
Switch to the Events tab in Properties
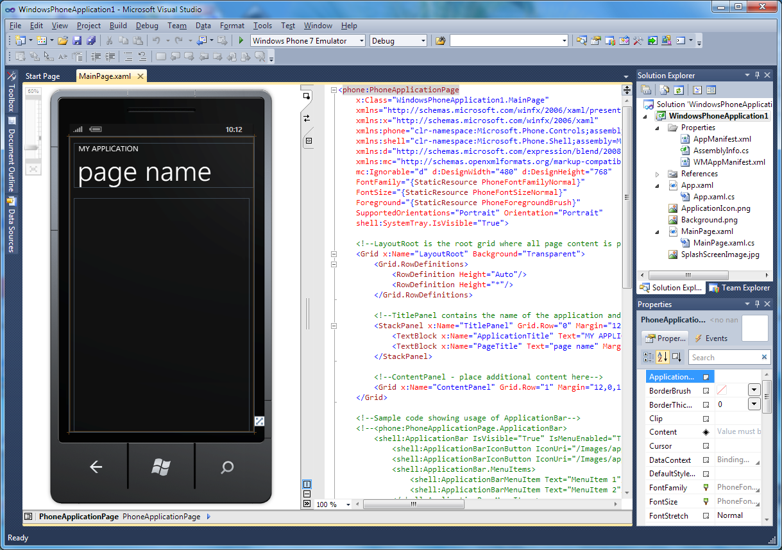click(711, 338)
